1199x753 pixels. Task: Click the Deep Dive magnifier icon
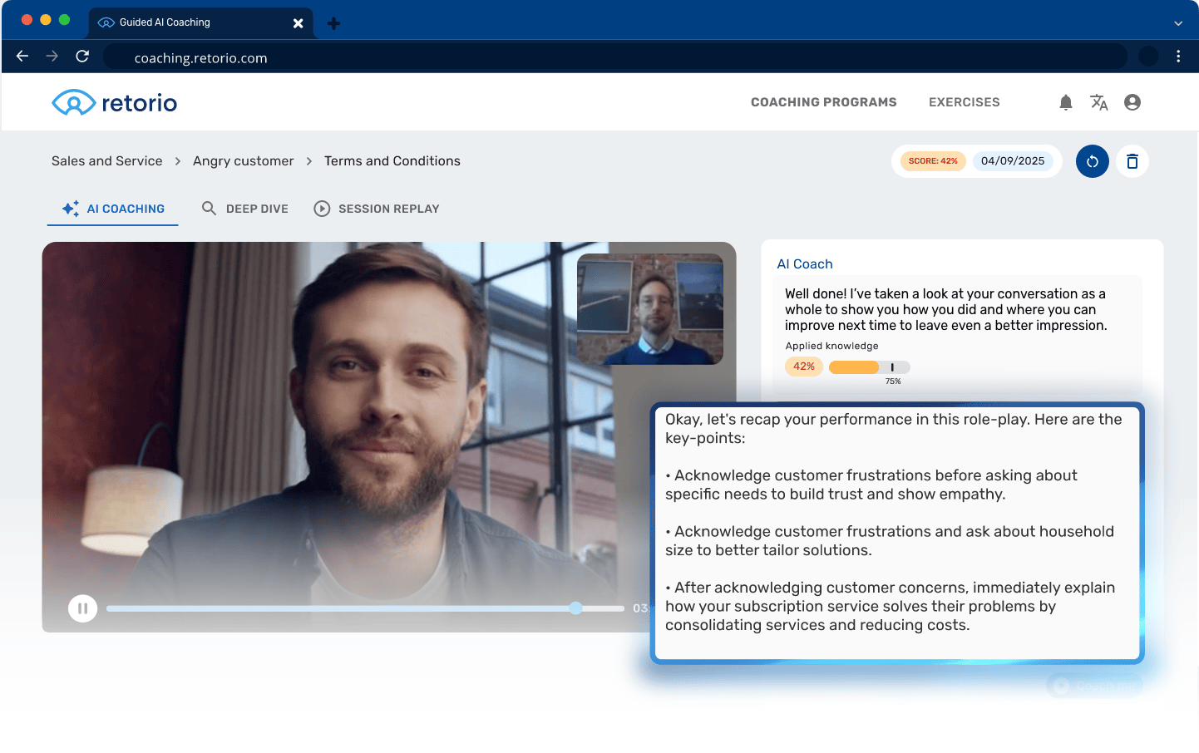tap(209, 208)
